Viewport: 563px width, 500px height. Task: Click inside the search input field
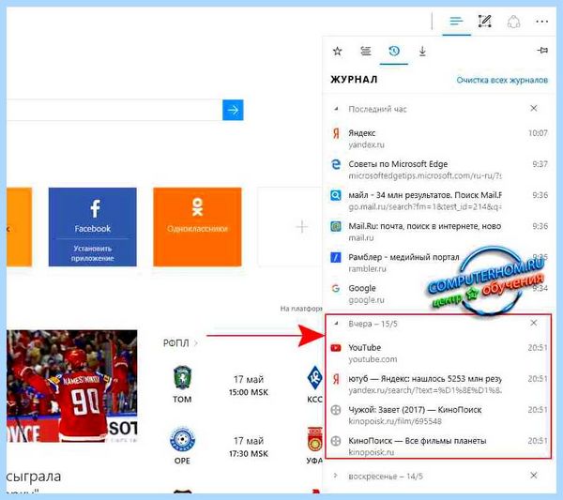pyautogui.click(x=114, y=110)
